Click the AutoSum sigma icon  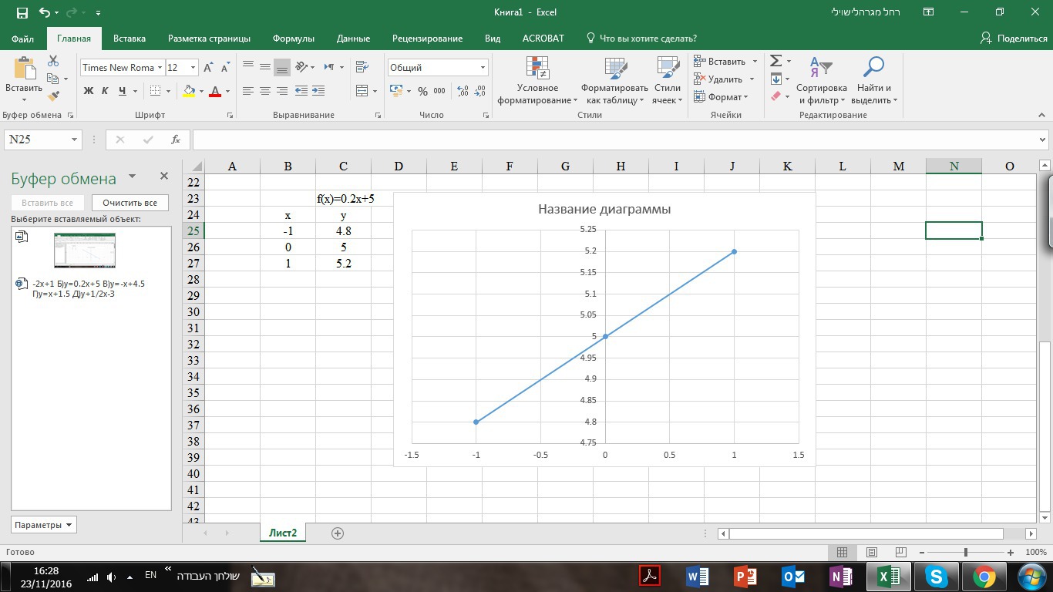pos(776,61)
